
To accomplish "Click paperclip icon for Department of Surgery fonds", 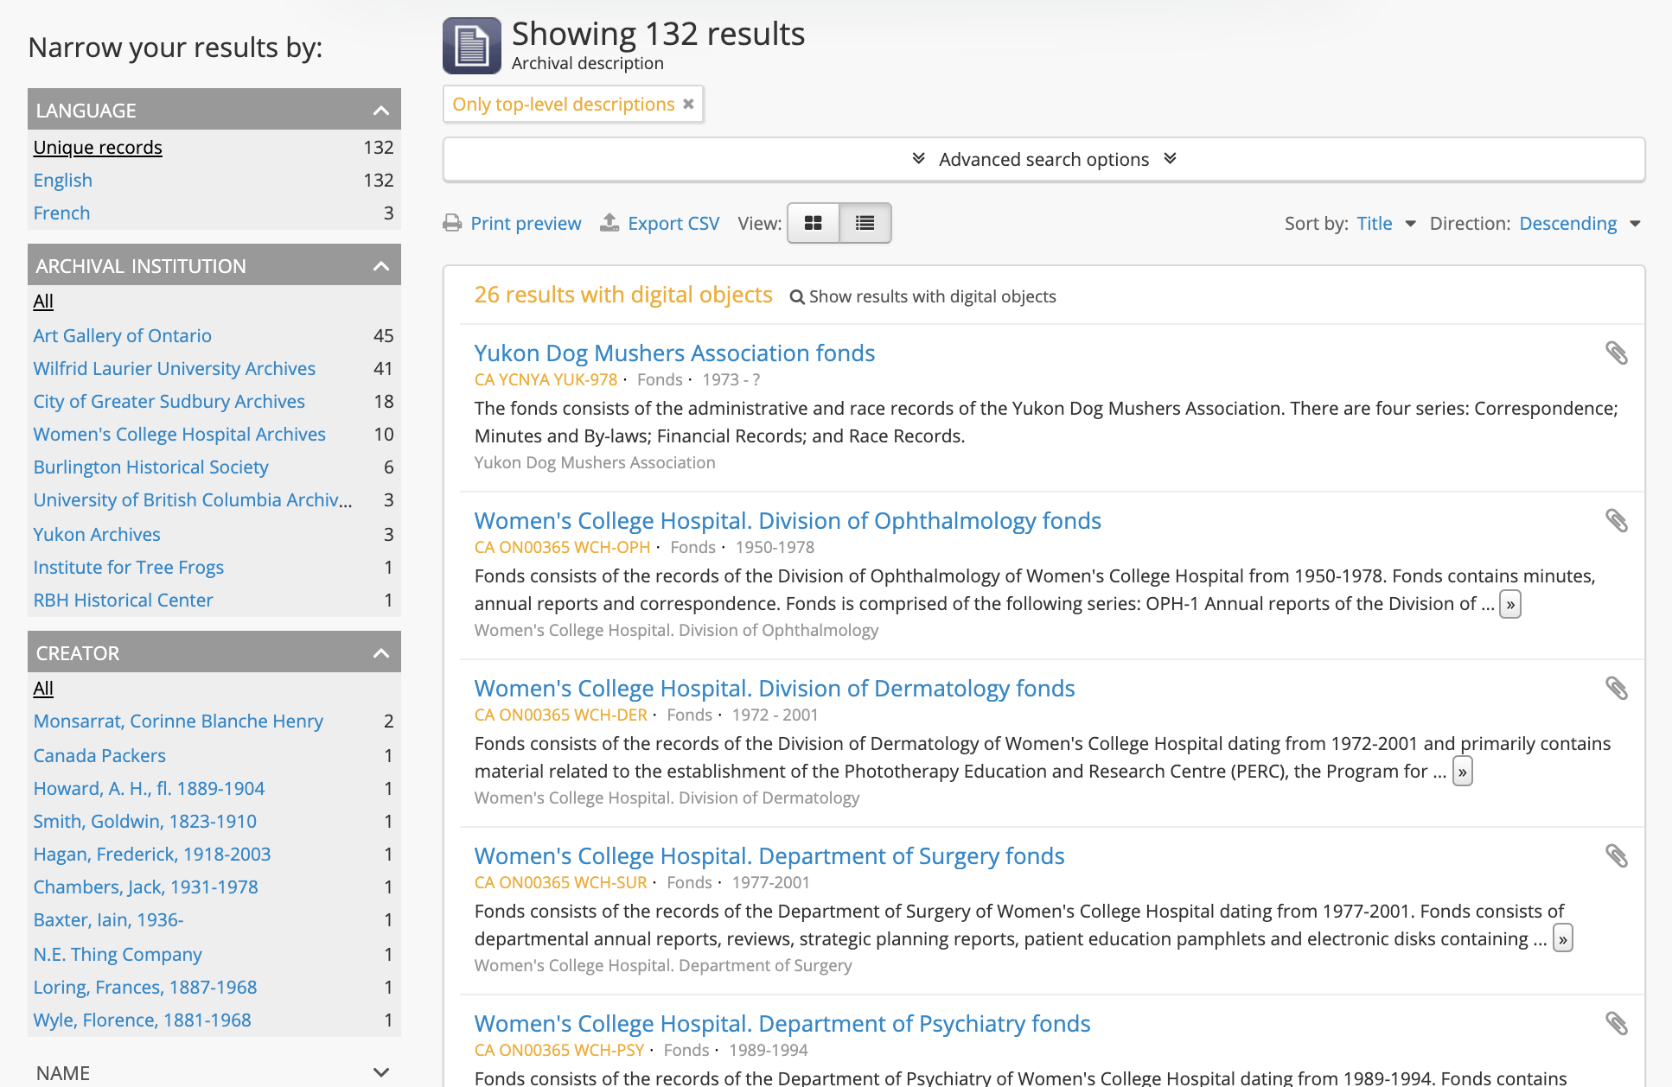I will [1616, 855].
